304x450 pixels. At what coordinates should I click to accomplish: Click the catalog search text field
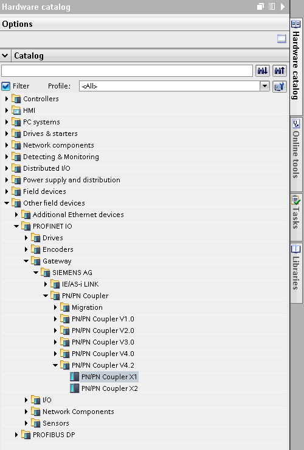[x=127, y=71]
